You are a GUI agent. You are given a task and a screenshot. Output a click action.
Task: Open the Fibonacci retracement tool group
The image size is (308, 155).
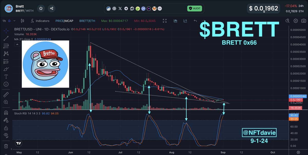6,46
